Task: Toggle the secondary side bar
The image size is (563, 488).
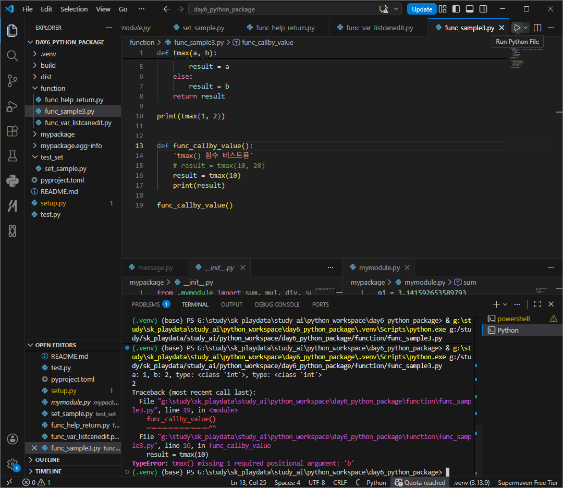Action: [x=483, y=9]
